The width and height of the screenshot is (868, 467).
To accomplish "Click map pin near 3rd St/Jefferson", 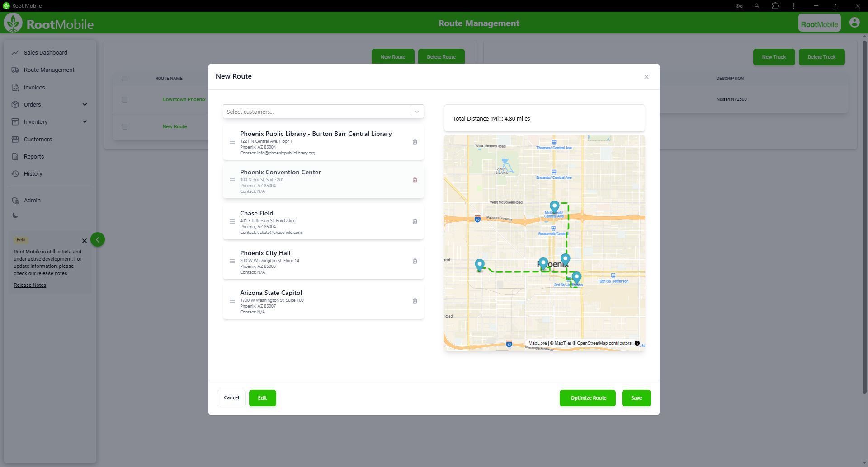I will click(x=576, y=277).
